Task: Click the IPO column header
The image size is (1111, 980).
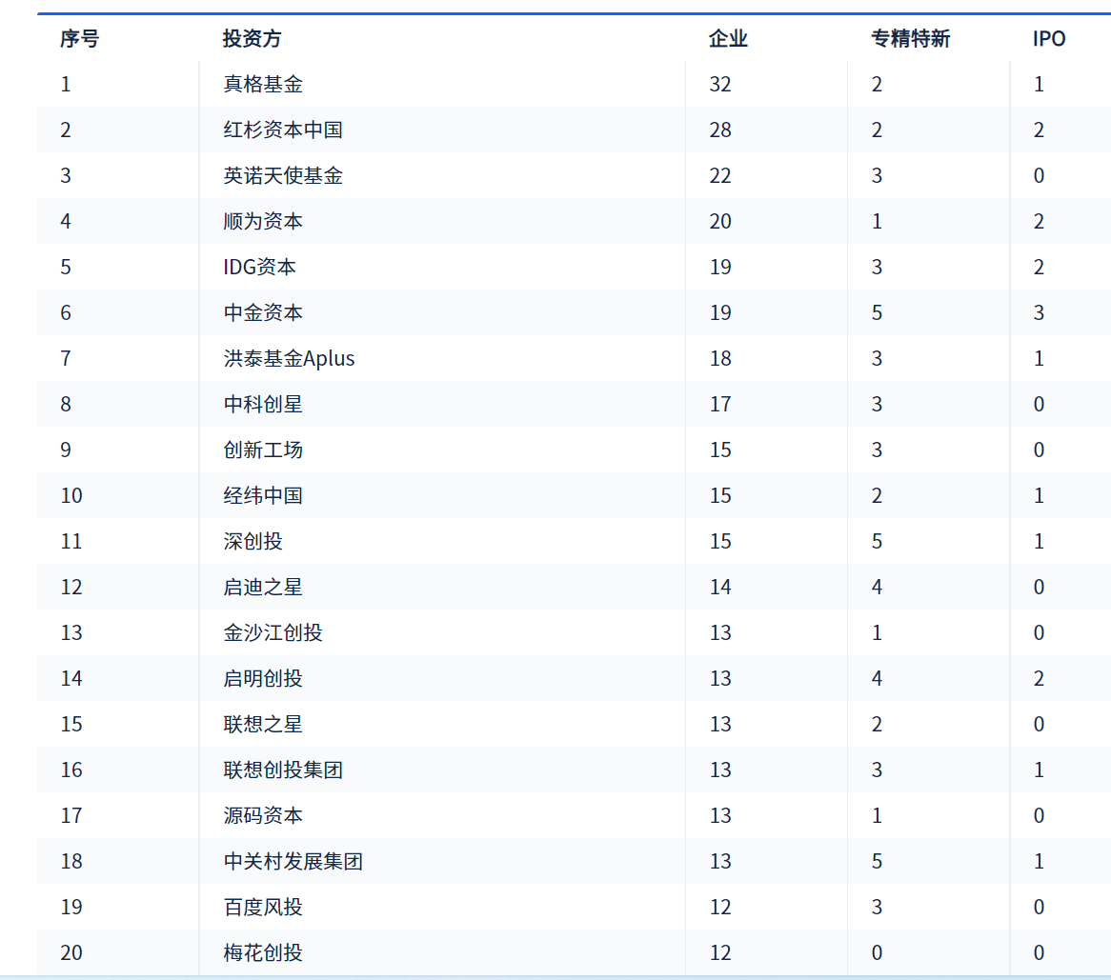Action: coord(1049,38)
